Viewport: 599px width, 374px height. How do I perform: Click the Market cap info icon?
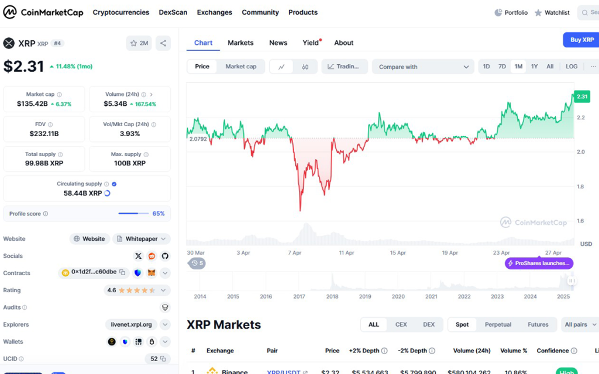click(59, 94)
